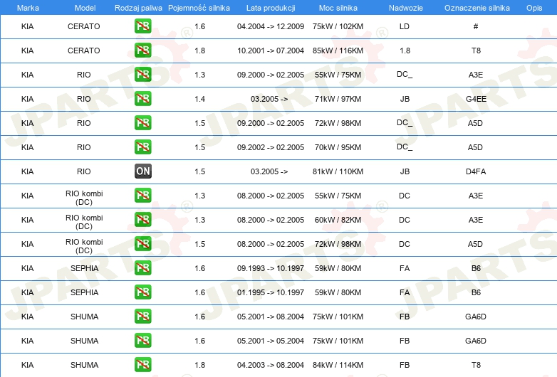The width and height of the screenshot is (557, 377).
Task: Click the petrol icon in the RIO kombi 60kW / 82KM row
Action: click(142, 220)
